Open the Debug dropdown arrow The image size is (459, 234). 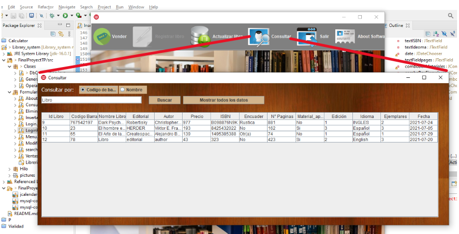click(58, 16)
